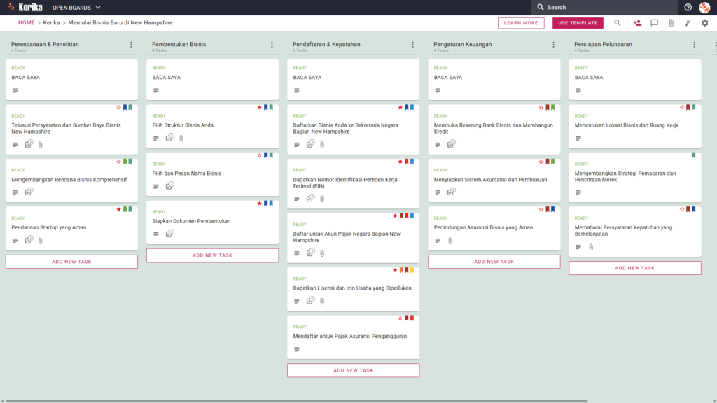Image resolution: width=717 pixels, height=403 pixels.
Task: Open Pembentukan Bisnis column menu
Action: point(272,45)
